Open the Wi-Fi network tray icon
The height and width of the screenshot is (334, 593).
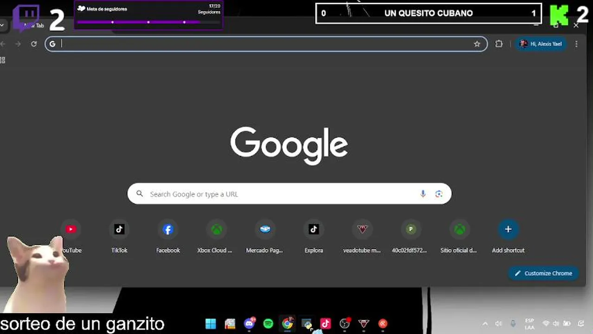(x=546, y=323)
